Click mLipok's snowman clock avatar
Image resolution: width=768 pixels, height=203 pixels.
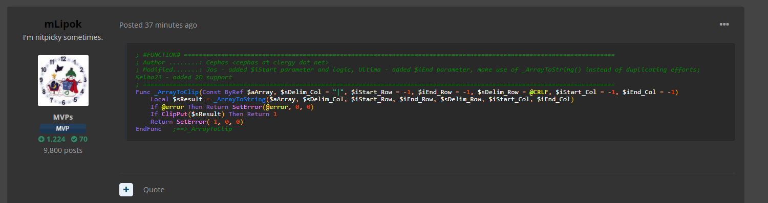63,80
